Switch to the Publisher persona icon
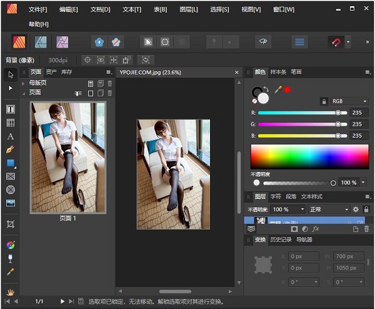The image size is (375, 309). [x=19, y=42]
